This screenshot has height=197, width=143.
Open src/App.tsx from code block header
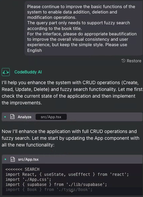pyautogui.click(x=28, y=159)
